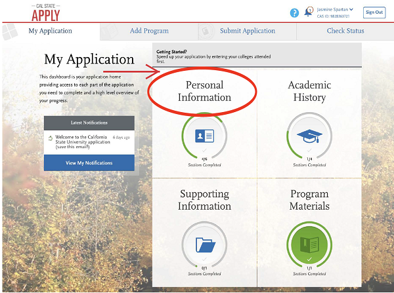Go to the Check Status tab
Viewport: 394px width, 293px height.
345,31
